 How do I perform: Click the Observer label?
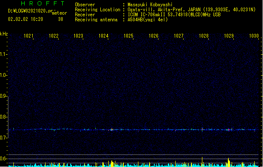coord(85,5)
